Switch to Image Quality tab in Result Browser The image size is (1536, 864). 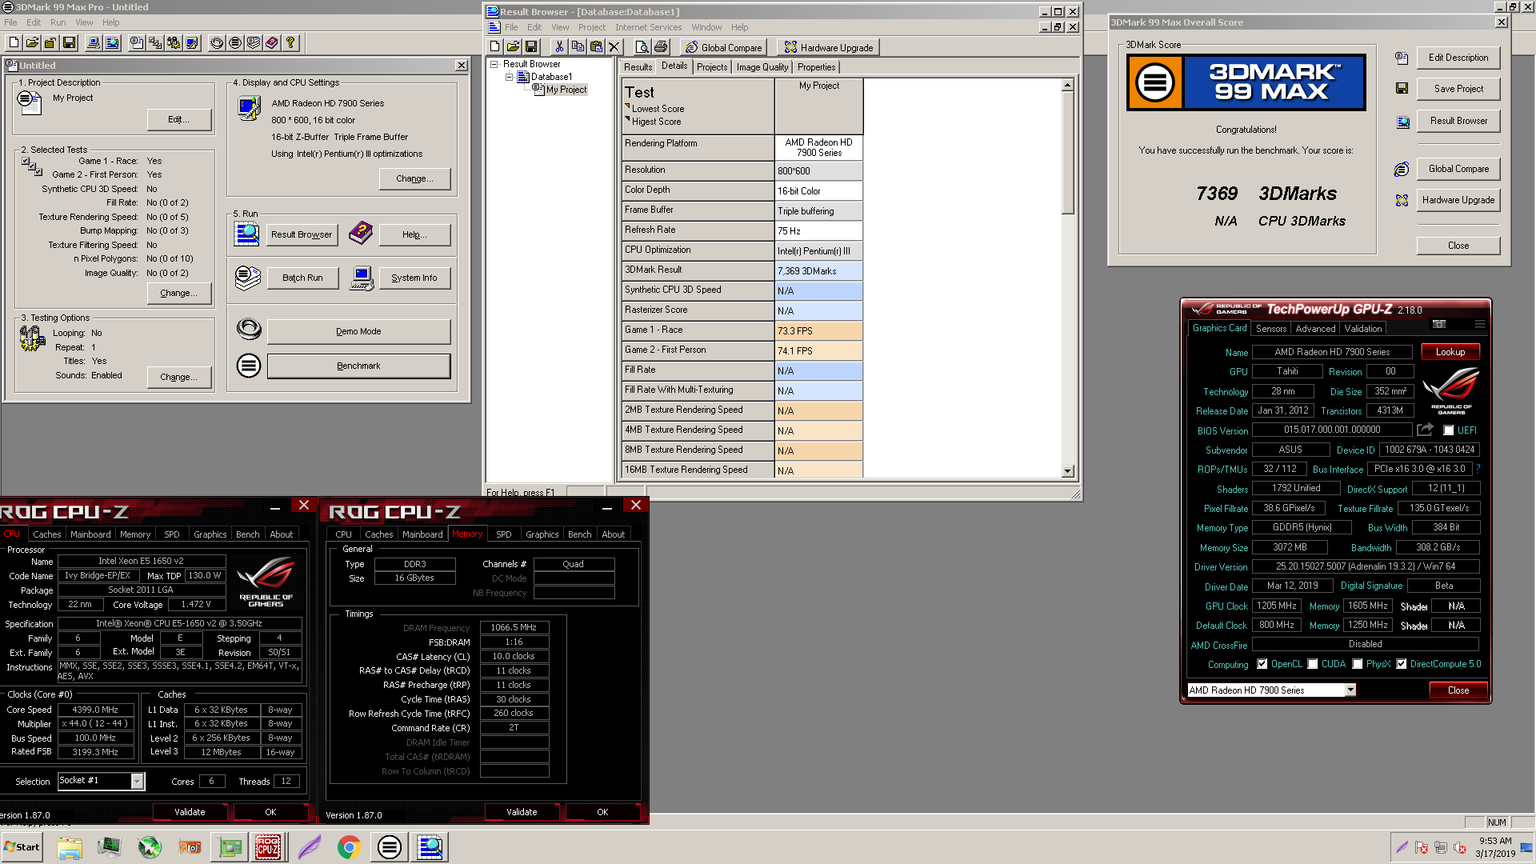pyautogui.click(x=762, y=67)
